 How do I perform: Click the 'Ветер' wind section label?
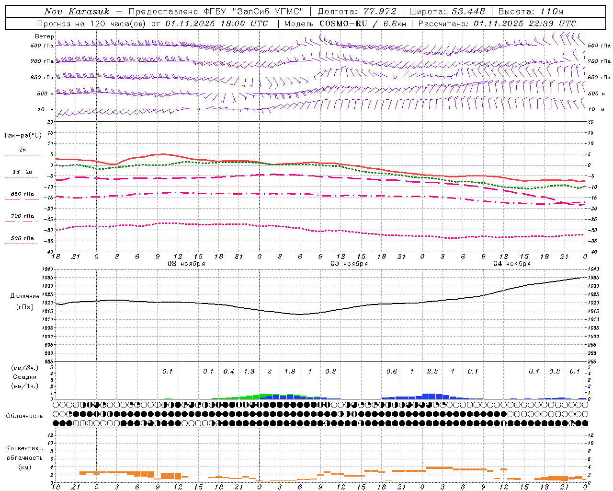[x=45, y=36]
